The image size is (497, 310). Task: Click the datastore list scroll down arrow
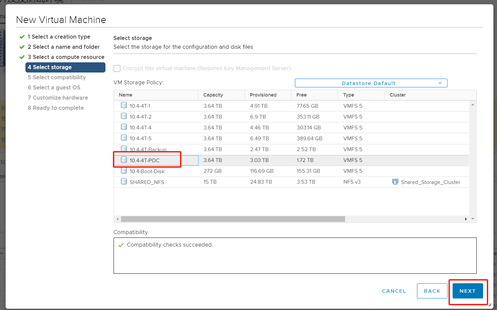tap(473, 219)
